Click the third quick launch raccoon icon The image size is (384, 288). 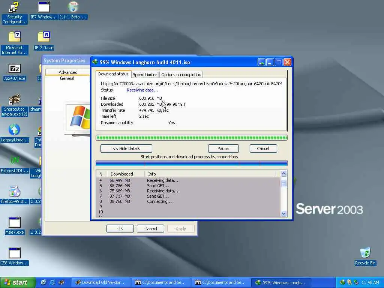pyautogui.click(x=61, y=282)
